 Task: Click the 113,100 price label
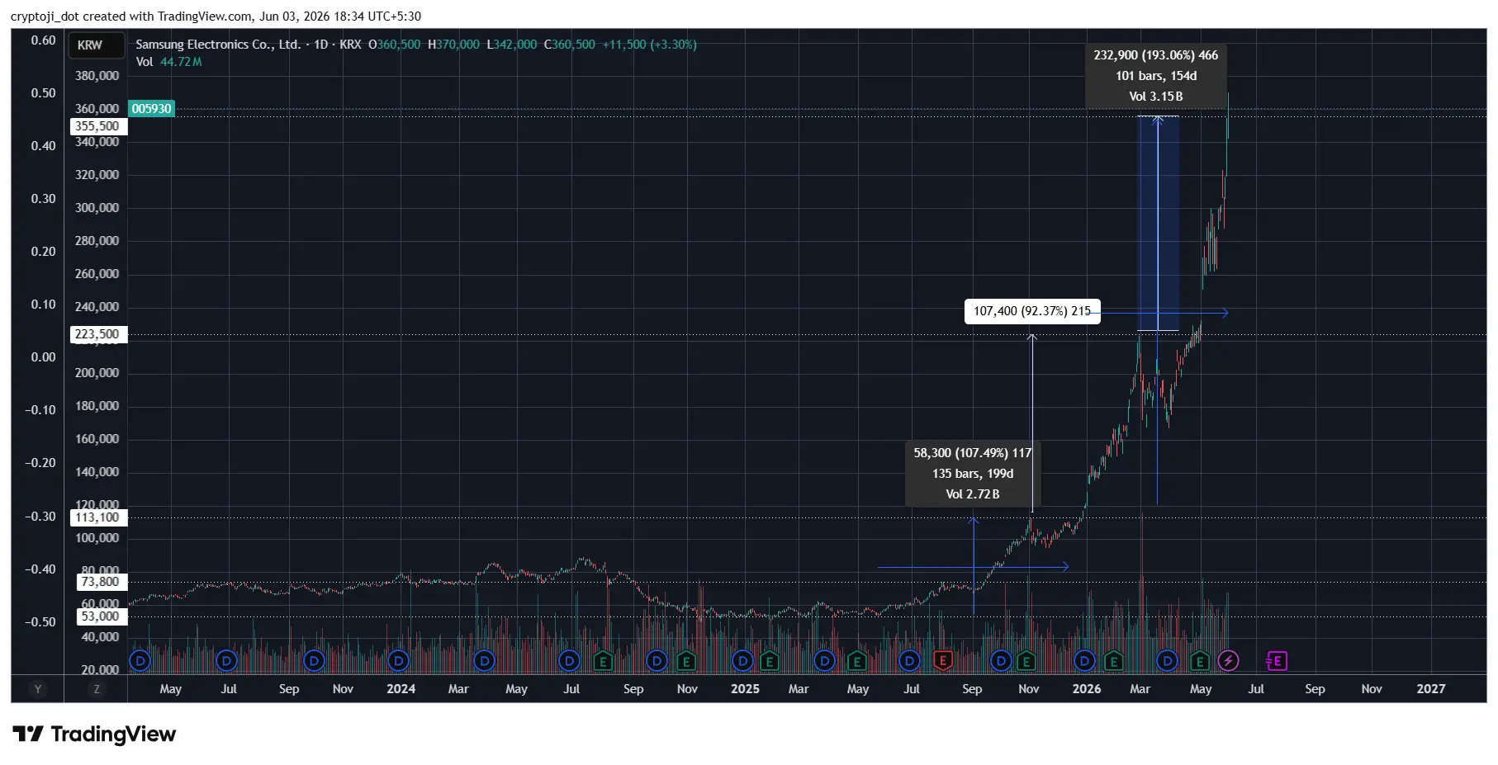point(97,517)
